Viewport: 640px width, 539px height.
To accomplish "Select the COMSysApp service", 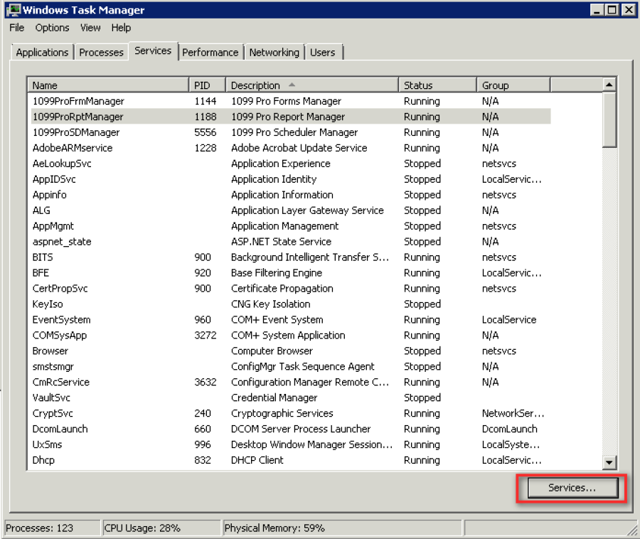I will coord(291,335).
